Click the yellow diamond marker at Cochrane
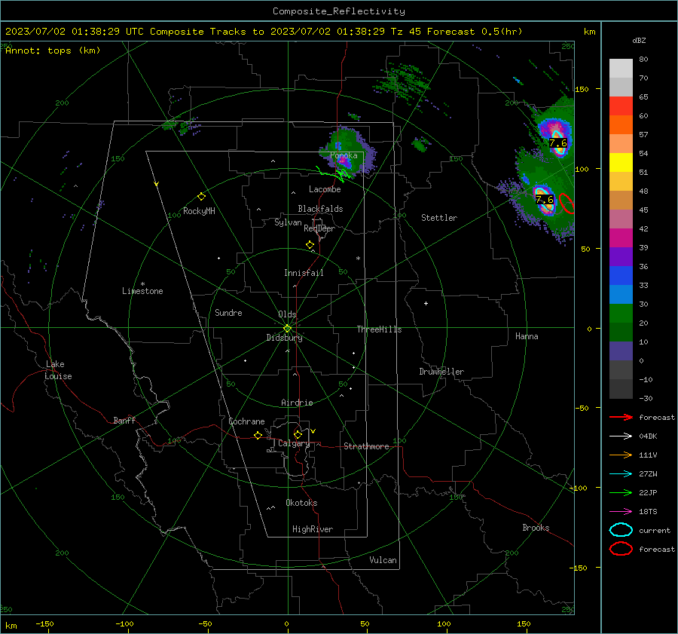 [x=258, y=436]
